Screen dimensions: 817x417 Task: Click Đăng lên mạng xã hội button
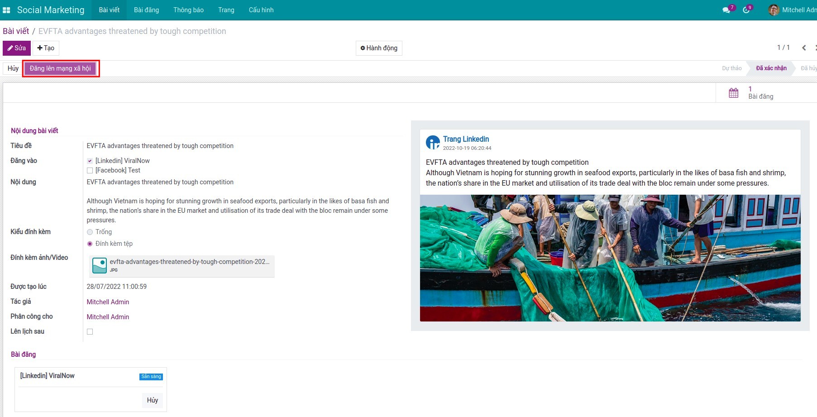(60, 68)
